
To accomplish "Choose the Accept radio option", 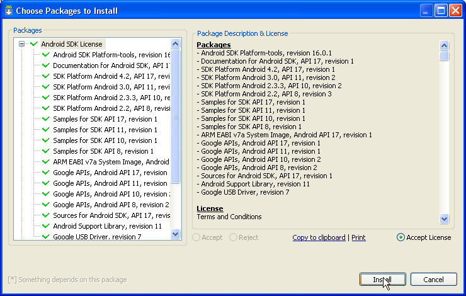I will click(197, 237).
